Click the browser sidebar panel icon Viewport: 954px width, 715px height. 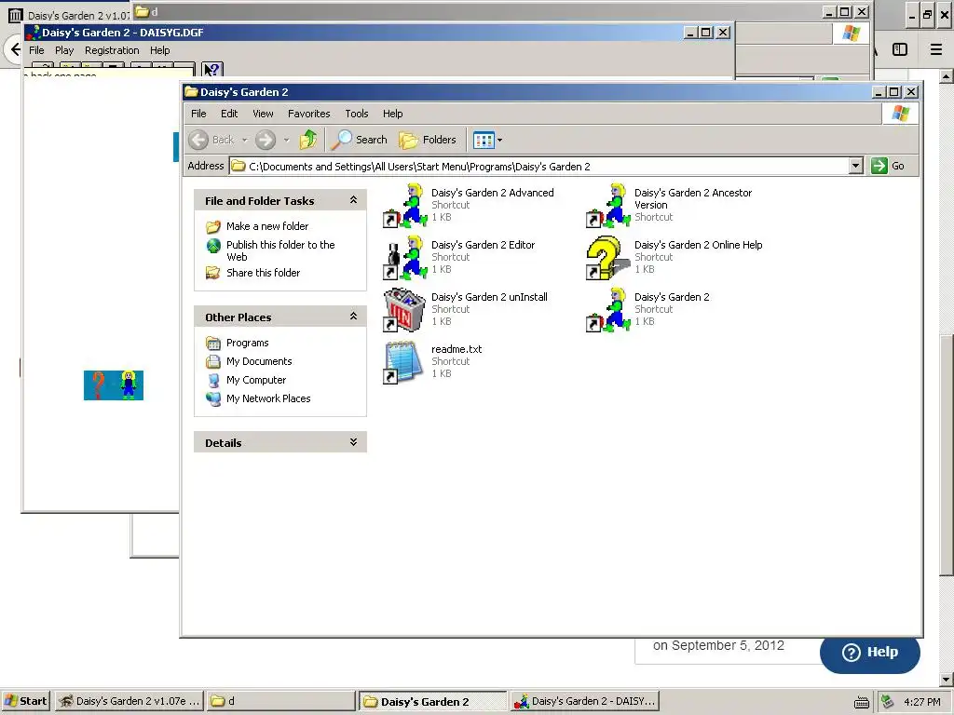(899, 50)
